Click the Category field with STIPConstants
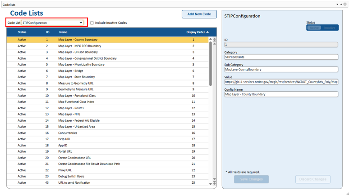Image resolution: width=349 pixels, height=195 pixels. 281,57
